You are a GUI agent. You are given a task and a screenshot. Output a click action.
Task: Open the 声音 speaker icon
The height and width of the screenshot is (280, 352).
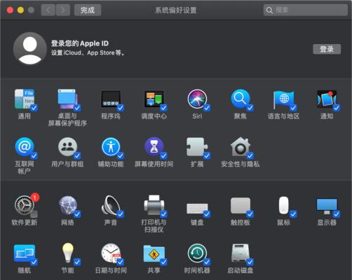coord(111,205)
